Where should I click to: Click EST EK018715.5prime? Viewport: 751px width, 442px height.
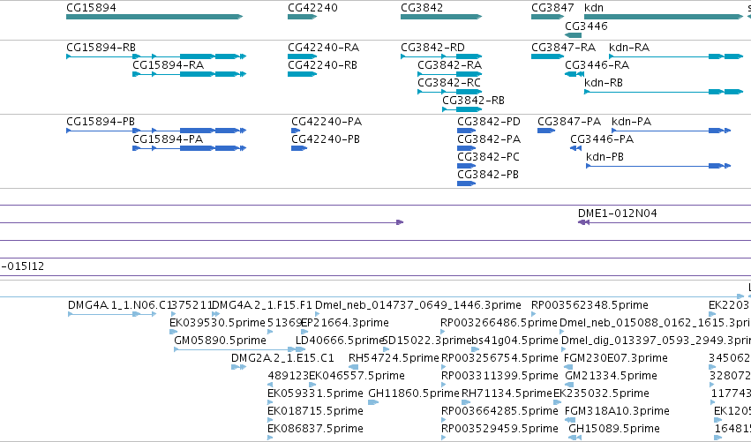click(x=315, y=411)
